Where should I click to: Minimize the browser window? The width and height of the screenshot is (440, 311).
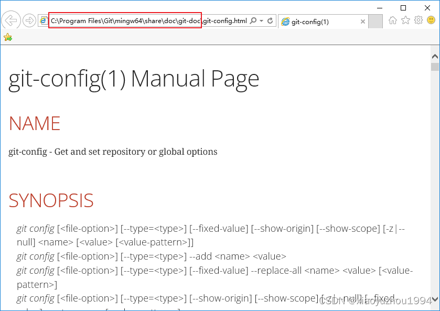[x=380, y=8]
